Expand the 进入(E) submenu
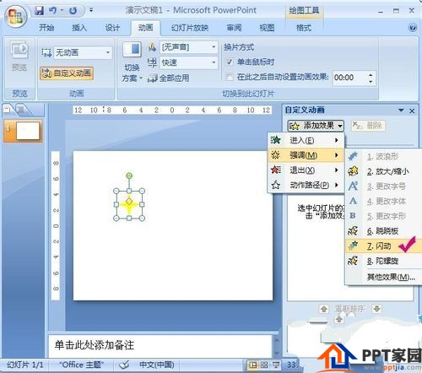The height and width of the screenshot is (373, 422). coord(306,140)
